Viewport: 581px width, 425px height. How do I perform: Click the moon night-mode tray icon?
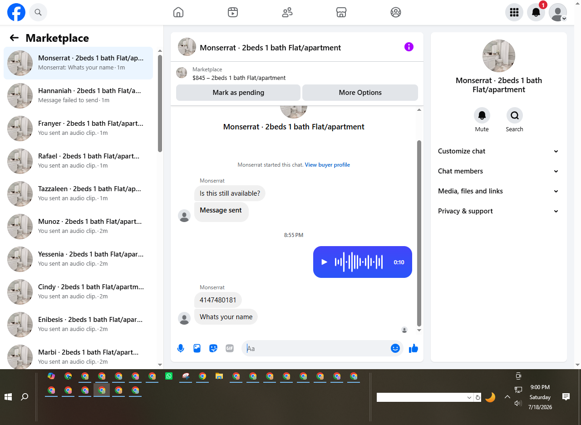pos(490,397)
